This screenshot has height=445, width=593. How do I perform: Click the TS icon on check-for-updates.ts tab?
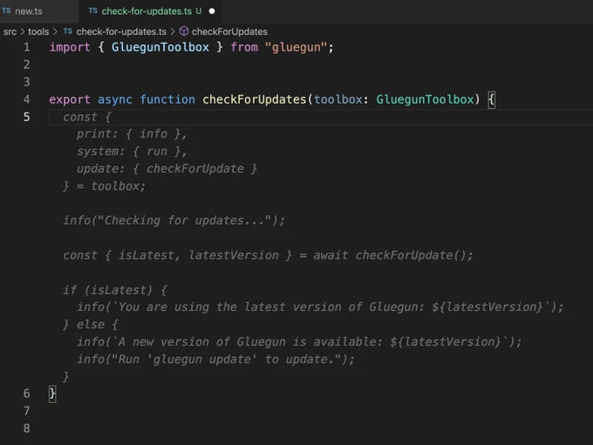click(x=93, y=10)
